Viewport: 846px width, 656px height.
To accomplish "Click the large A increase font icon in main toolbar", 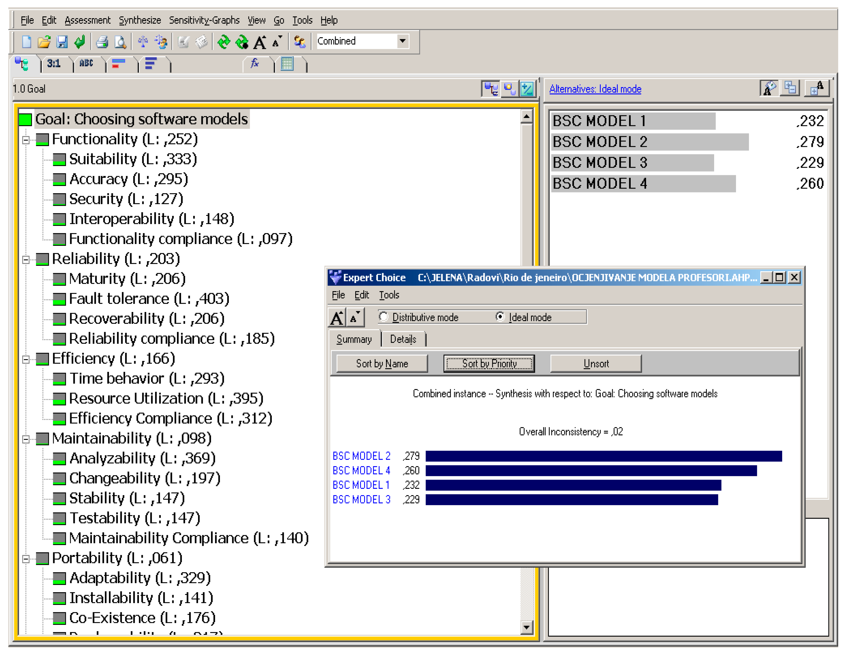I will click(x=260, y=42).
